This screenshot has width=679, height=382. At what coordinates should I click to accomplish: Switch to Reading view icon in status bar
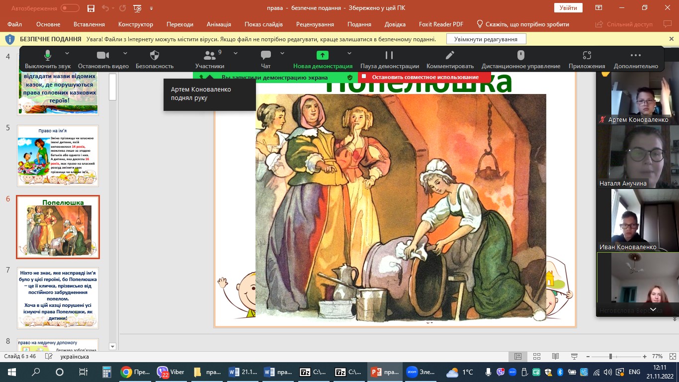coord(555,357)
